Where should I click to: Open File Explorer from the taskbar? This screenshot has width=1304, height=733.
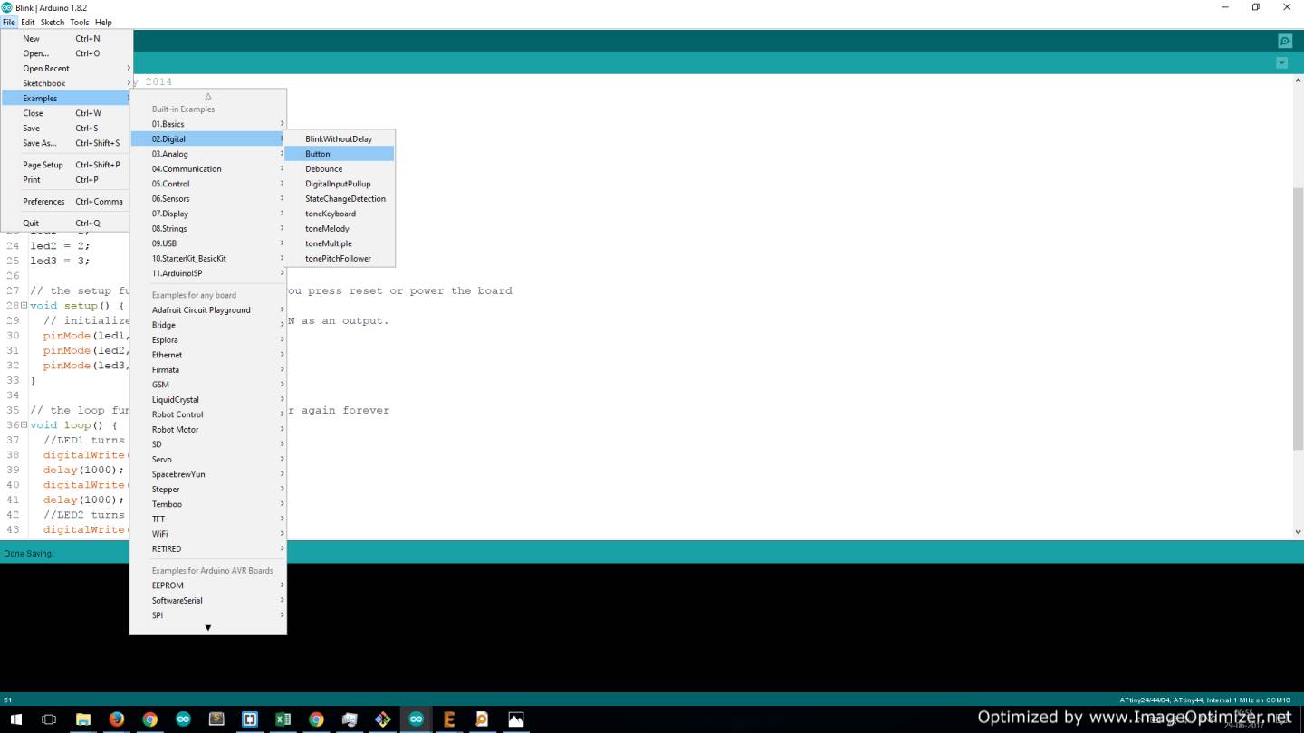[x=83, y=719]
